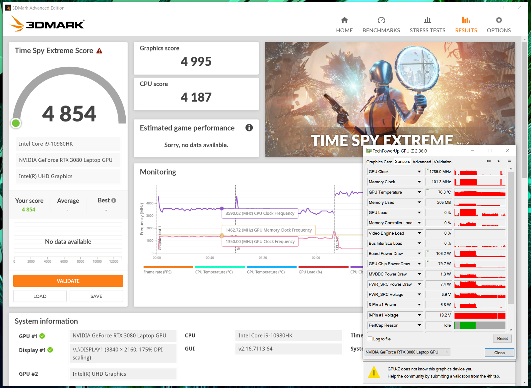531x388 pixels.
Task: Open the GPU Temperature sensor dropdown
Action: (419, 192)
